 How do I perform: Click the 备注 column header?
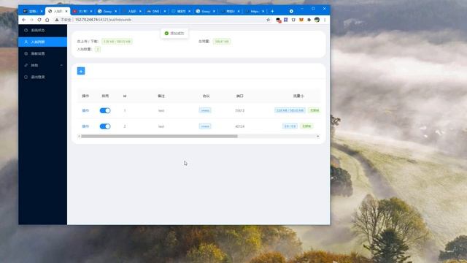tap(161, 96)
